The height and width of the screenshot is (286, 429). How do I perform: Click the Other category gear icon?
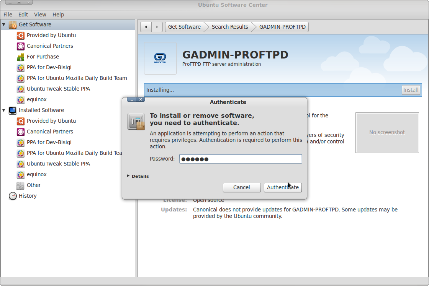point(21,185)
